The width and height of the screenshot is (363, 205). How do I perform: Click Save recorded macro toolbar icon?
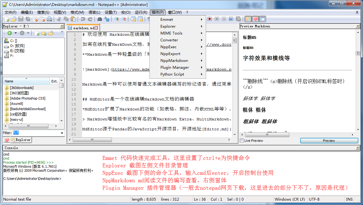click(238, 19)
